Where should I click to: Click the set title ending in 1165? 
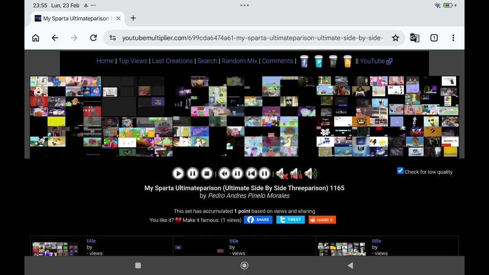point(244,188)
